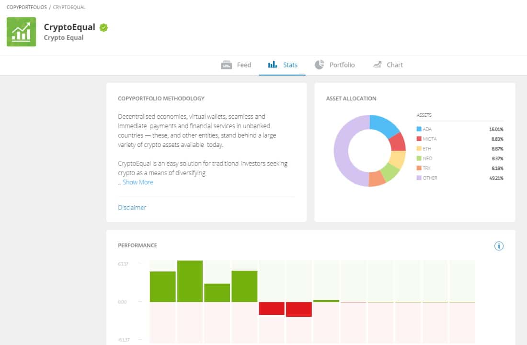This screenshot has height=345, width=527.
Task: Click the CryptoEqual title heading
Action: 69,27
